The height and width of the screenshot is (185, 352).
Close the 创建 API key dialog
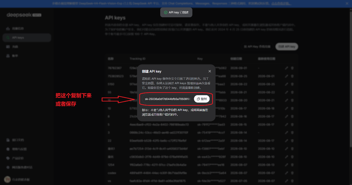(x=210, y=71)
